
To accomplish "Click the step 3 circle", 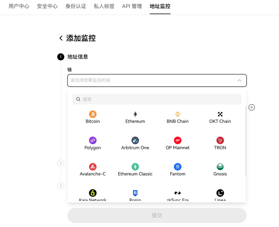I will tap(61, 186).
